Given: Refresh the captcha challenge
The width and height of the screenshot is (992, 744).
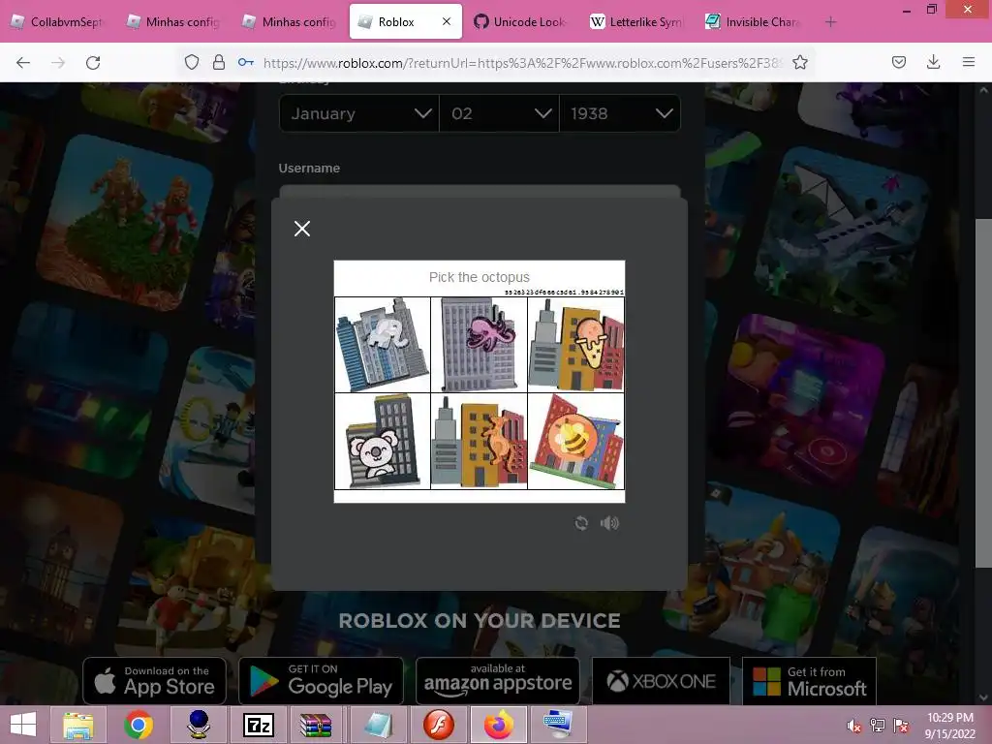Looking at the screenshot, I should (x=581, y=523).
